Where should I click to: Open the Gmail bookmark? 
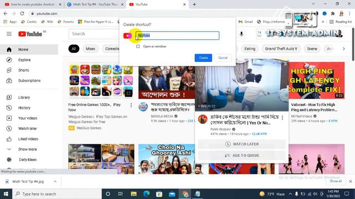(246, 22)
